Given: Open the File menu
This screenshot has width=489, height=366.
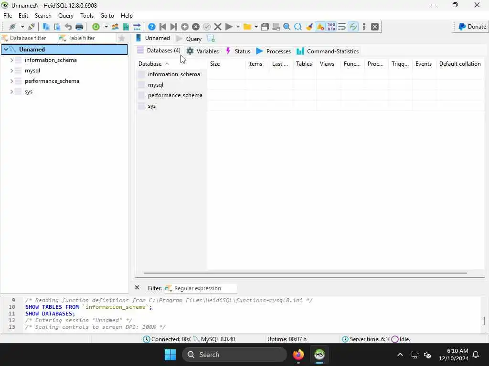Looking at the screenshot, I should pos(8,16).
